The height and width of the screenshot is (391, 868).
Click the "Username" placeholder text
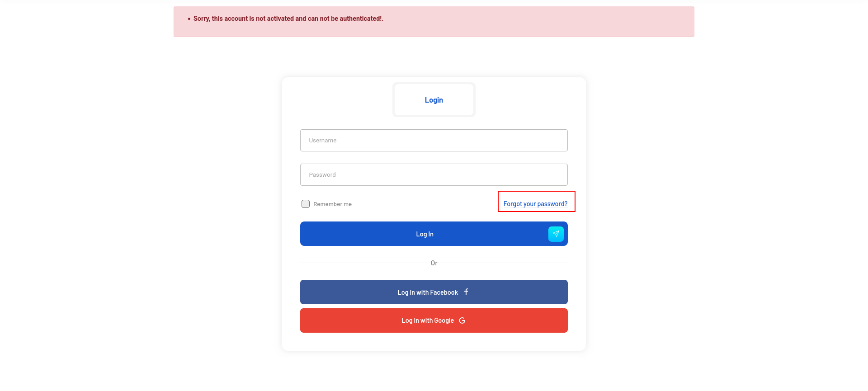323,141
